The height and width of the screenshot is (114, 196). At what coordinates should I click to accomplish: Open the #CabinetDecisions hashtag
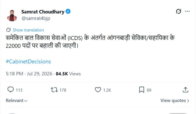pos(28,61)
